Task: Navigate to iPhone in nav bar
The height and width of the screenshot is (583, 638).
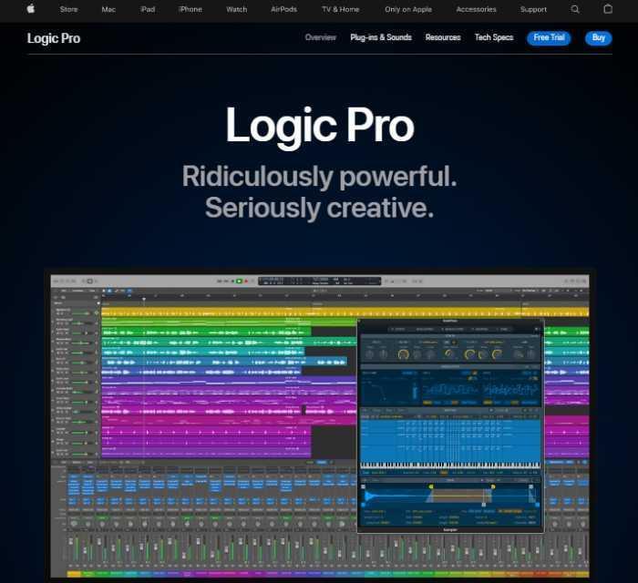Action: click(x=190, y=9)
